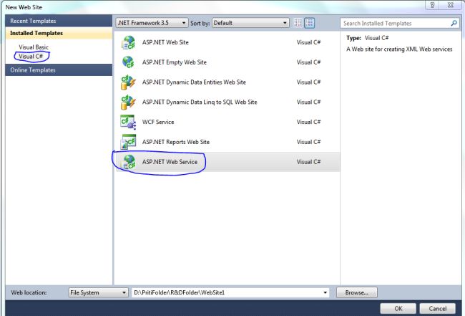Select the WCF Service template name
The height and width of the screenshot is (316, 465).
pyautogui.click(x=158, y=122)
